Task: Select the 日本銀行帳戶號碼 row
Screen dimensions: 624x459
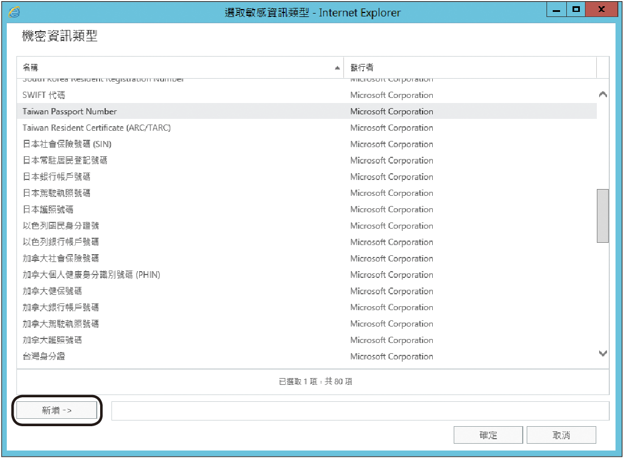Action: click(x=307, y=177)
